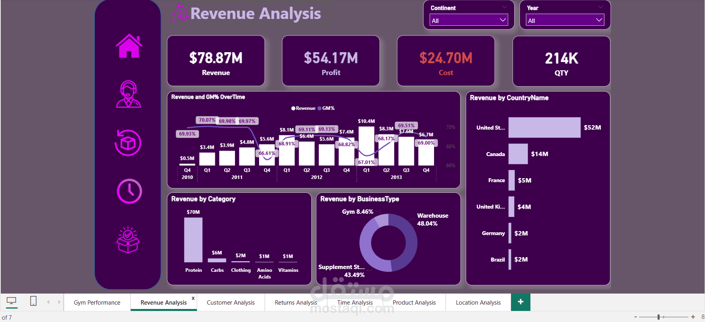
Task: Select the 214K QTY card
Action: point(561,61)
